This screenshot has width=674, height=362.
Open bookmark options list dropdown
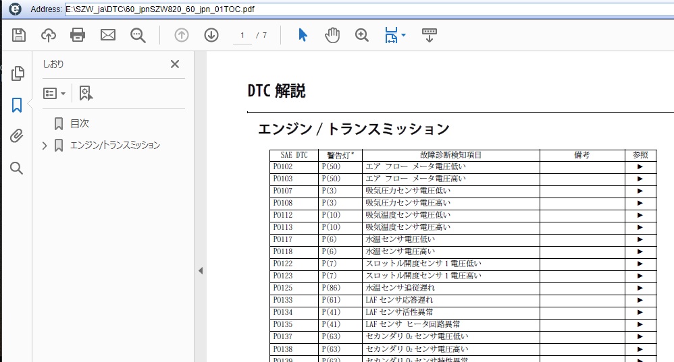click(x=54, y=93)
